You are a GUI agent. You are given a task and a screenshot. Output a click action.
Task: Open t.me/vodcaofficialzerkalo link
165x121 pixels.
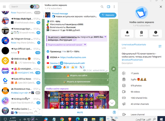[134, 45]
